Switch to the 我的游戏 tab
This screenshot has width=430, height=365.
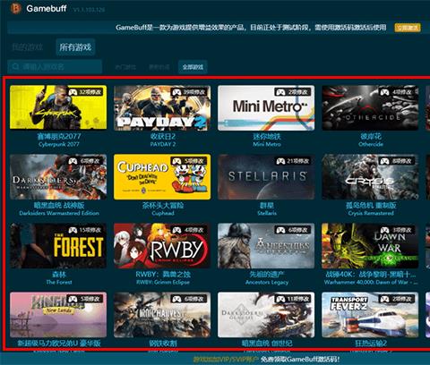(x=28, y=47)
